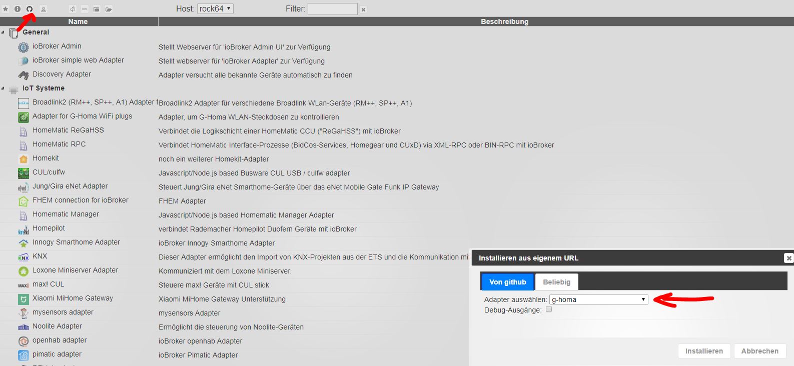Click the expert mode person icon

click(44, 9)
